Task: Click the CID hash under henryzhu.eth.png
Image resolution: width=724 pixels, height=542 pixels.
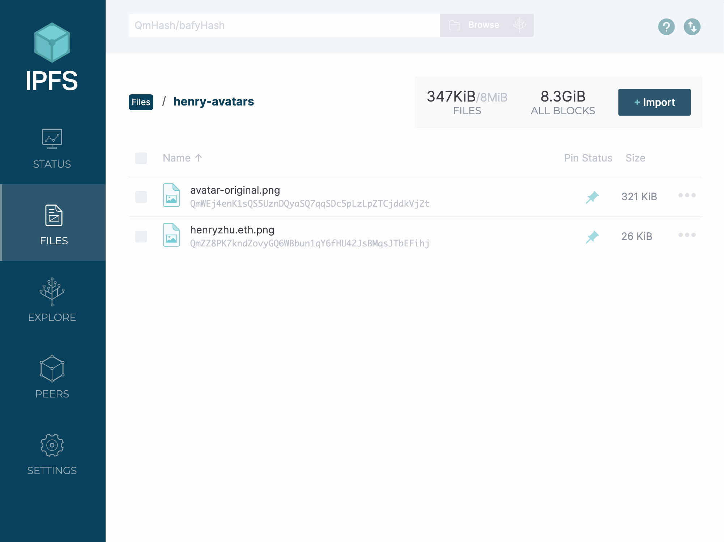Action: pos(310,244)
